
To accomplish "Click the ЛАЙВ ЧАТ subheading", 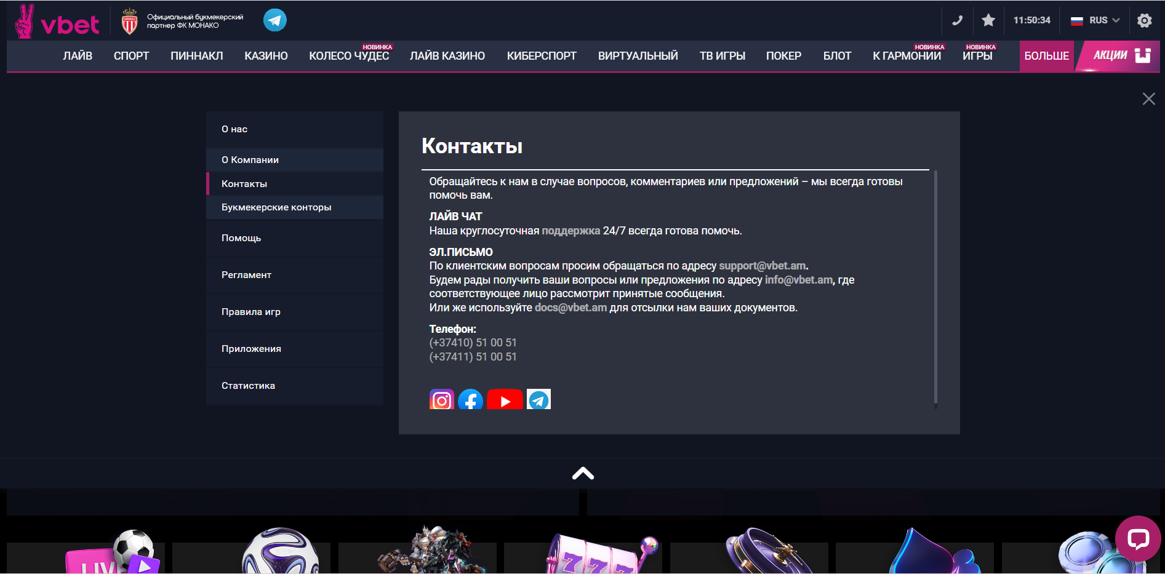I will tap(455, 217).
